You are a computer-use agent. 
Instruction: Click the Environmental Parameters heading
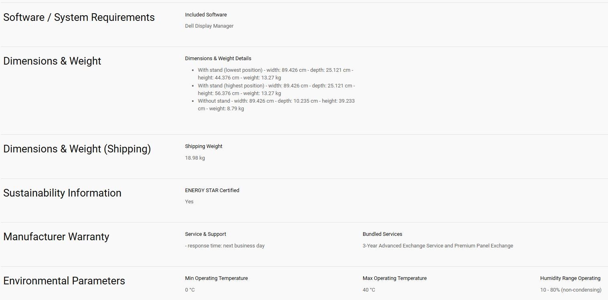click(64, 281)
